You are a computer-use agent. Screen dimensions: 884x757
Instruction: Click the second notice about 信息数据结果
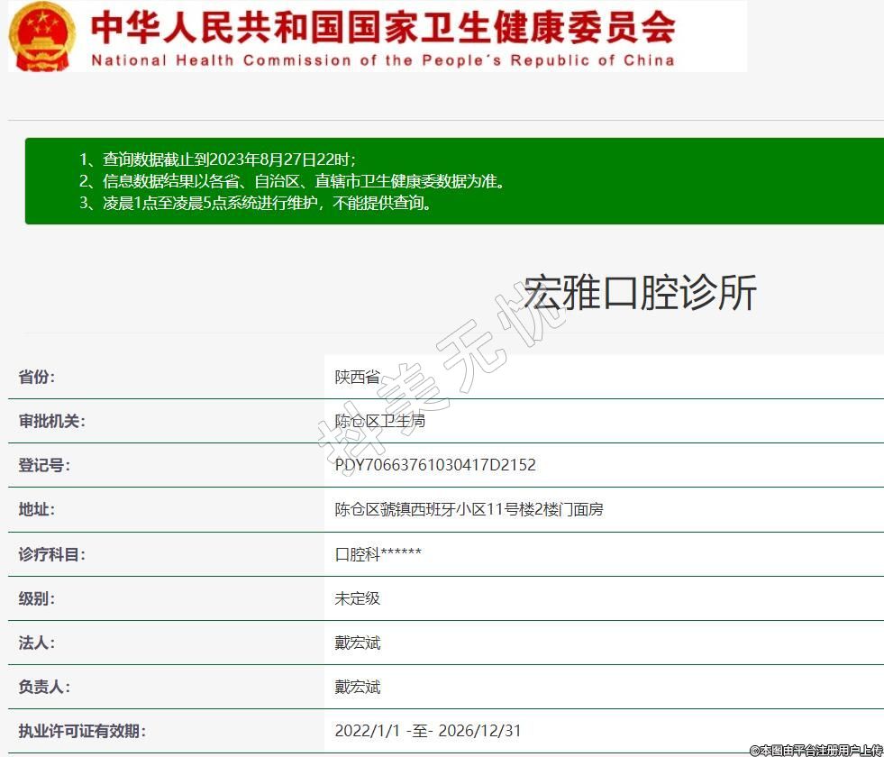pyautogui.click(x=292, y=181)
